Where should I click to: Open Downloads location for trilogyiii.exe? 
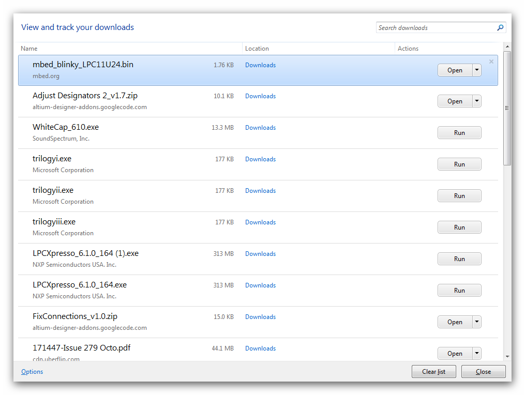click(261, 222)
